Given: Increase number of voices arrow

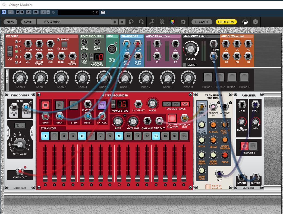Looking at the screenshot, I should (x=91, y=55).
